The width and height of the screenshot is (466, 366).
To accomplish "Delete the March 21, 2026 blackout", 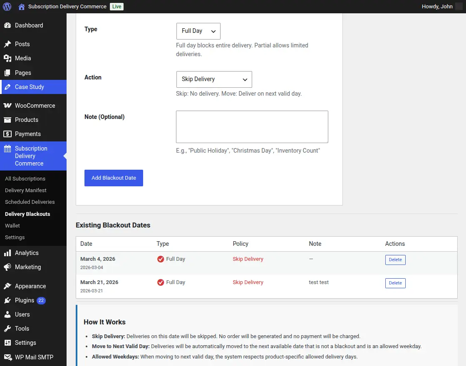I will click(395, 283).
